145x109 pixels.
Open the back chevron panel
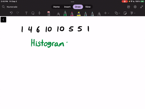(3, 20)
